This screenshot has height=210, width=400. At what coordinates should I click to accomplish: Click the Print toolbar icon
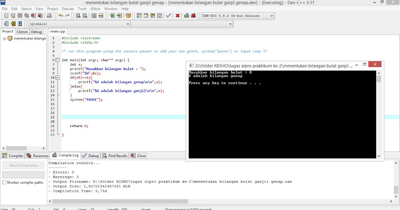[49, 16]
